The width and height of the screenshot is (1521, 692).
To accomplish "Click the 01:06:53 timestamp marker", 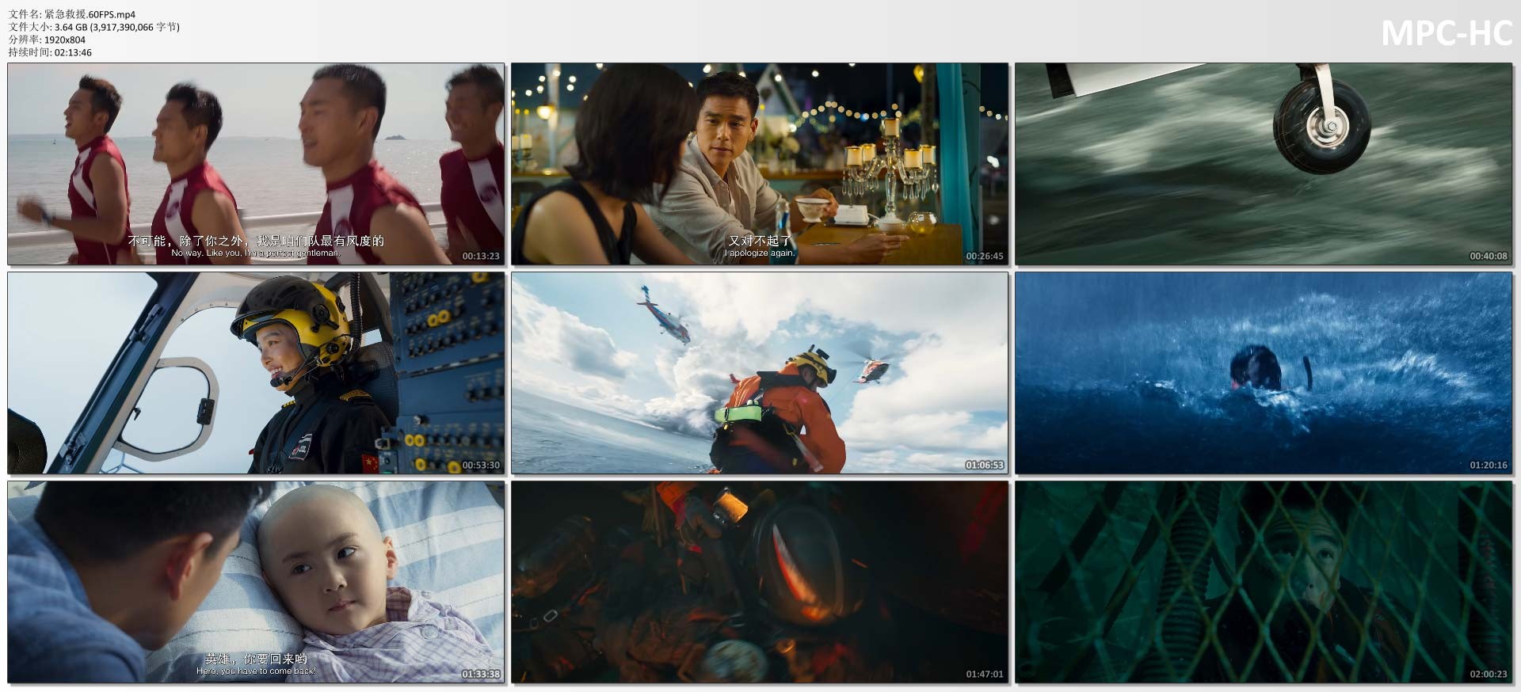I will pyautogui.click(x=984, y=466).
